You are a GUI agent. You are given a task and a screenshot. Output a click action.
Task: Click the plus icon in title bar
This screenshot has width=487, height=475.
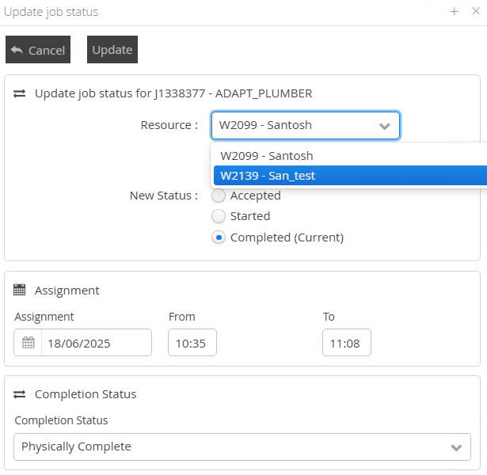(x=455, y=12)
